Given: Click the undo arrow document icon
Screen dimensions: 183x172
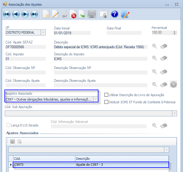Looking at the screenshot, I should coord(64,14).
